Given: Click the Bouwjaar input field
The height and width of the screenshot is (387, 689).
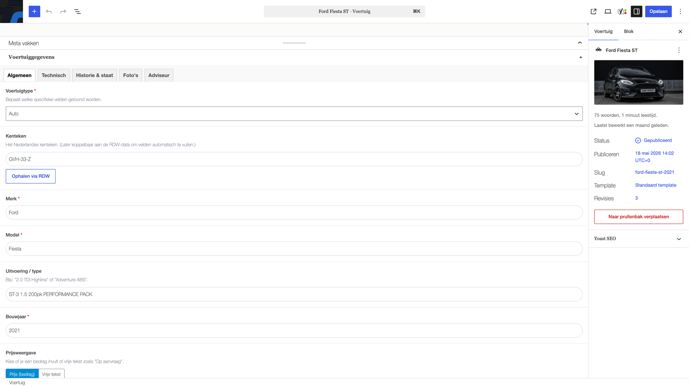Looking at the screenshot, I should click(294, 331).
